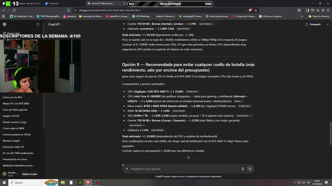Click the ESP language indicator
Image resolution: width=332 pixels, height=186 pixels.
308,183
